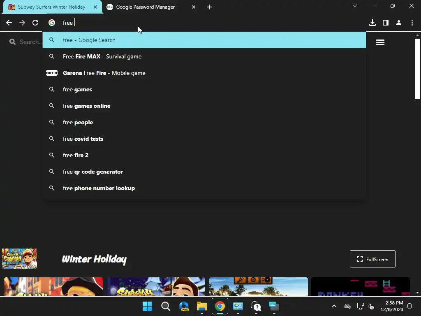421x316 pixels.
Task: Click the scrollbar down arrow
Action: tap(417, 293)
